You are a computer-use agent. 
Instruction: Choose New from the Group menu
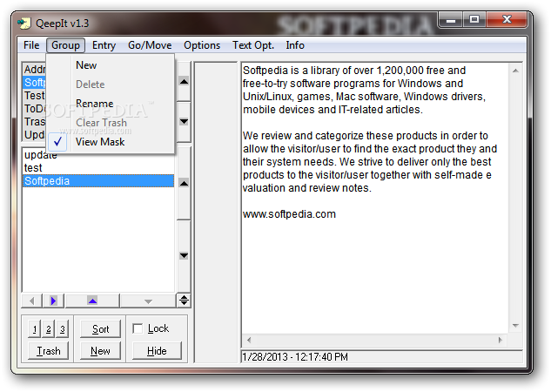pos(111,65)
